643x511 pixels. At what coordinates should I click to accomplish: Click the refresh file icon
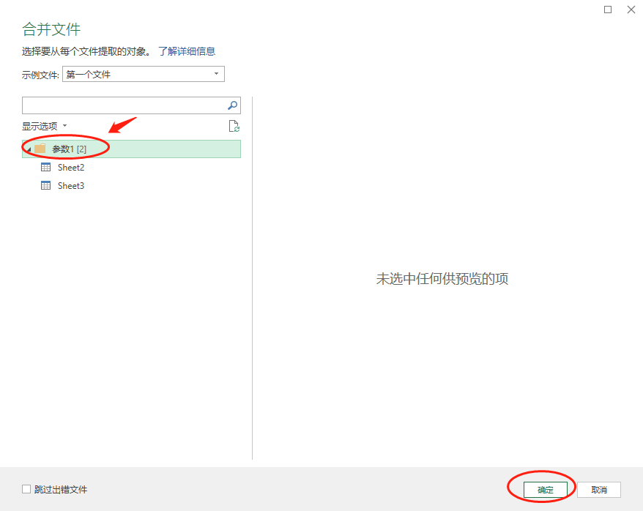click(234, 126)
